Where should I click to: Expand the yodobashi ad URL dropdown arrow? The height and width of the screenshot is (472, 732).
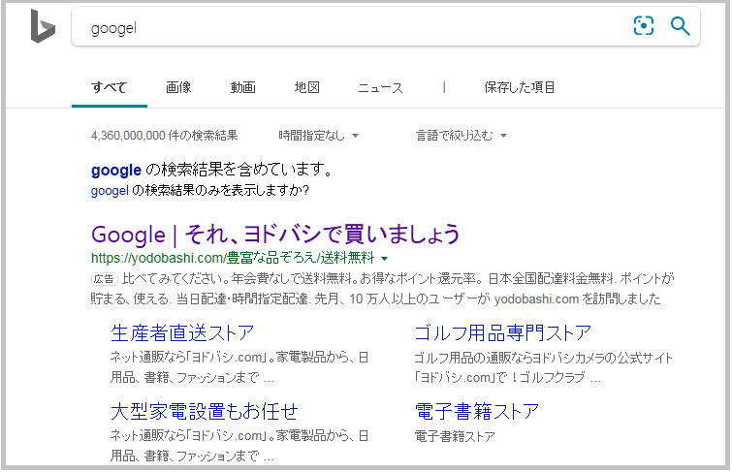coord(385,258)
